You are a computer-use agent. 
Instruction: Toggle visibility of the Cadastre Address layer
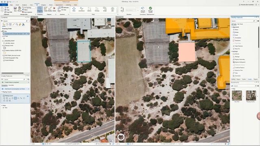tap(4, 50)
